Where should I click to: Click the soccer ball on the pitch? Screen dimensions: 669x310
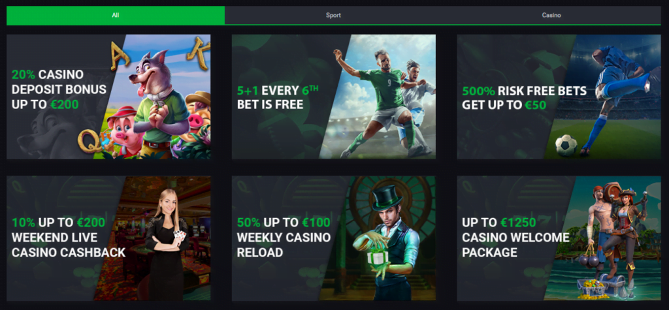point(566,145)
